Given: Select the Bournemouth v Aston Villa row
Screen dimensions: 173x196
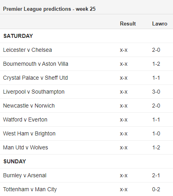Looking at the screenshot, I should pyautogui.click(x=86, y=64).
